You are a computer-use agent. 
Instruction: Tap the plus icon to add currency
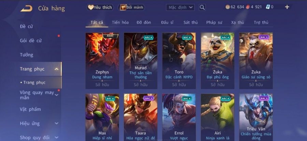click(x=287, y=7)
